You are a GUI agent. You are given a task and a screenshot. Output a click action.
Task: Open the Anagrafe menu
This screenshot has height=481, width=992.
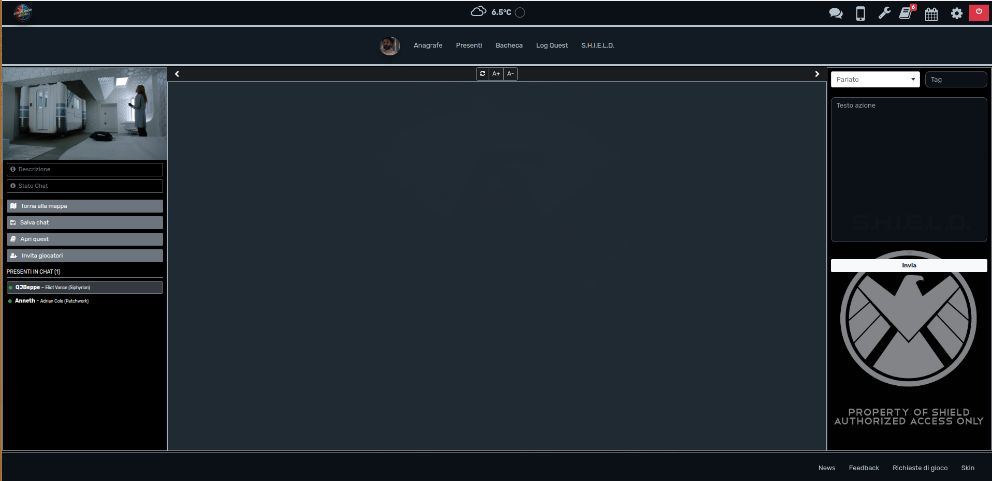coord(428,46)
